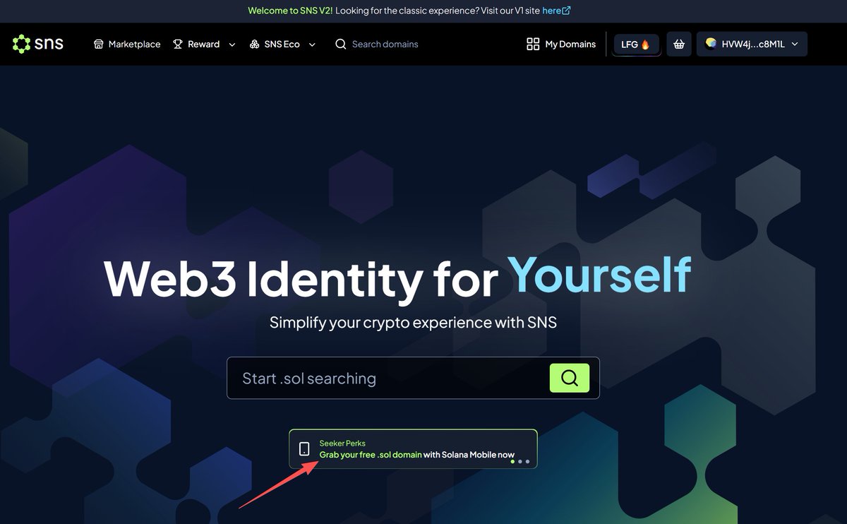847x524 pixels.
Task: Click the My Domains grid icon
Action: click(x=533, y=44)
